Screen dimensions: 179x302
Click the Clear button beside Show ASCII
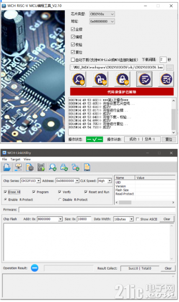[167, 219]
